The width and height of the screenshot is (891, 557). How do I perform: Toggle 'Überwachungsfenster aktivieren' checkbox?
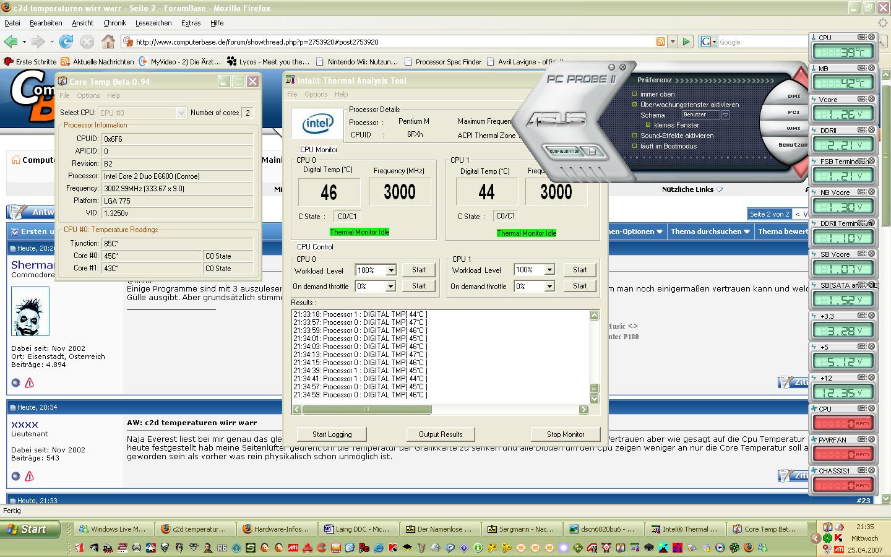634,105
